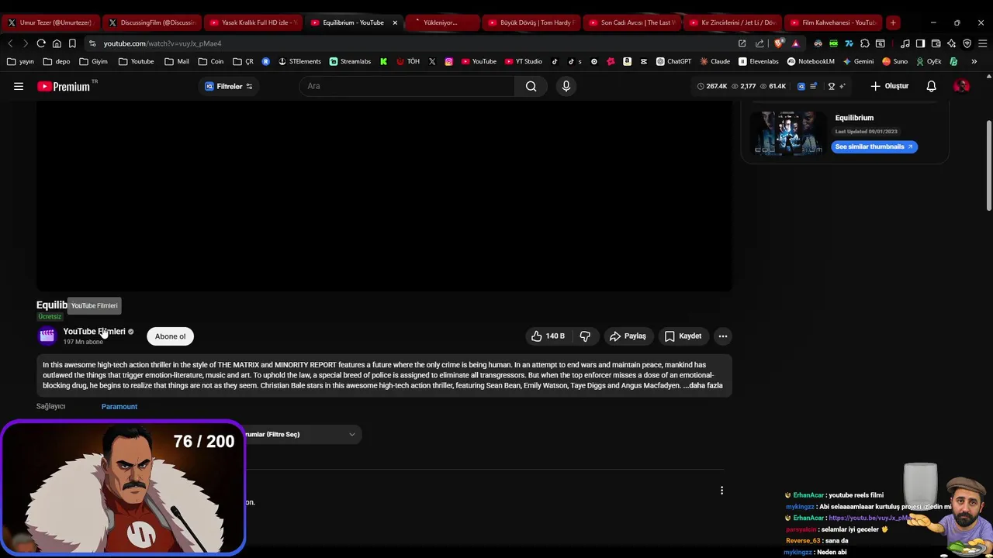993x558 pixels.
Task: Open the ChatGPT bookmark
Action: pyautogui.click(x=673, y=61)
